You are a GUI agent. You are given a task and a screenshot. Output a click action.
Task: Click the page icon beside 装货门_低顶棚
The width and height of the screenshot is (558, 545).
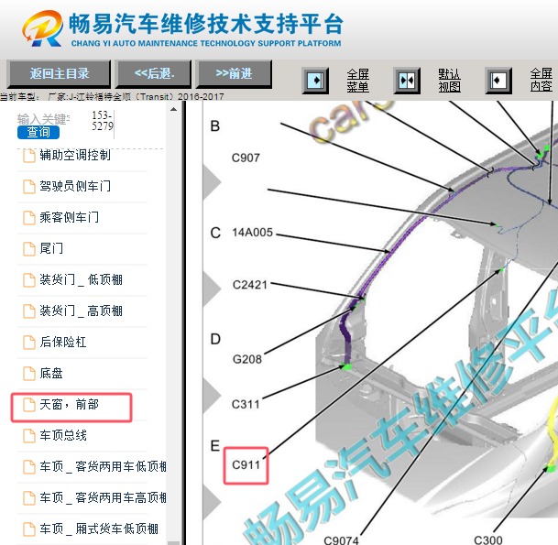(29, 280)
